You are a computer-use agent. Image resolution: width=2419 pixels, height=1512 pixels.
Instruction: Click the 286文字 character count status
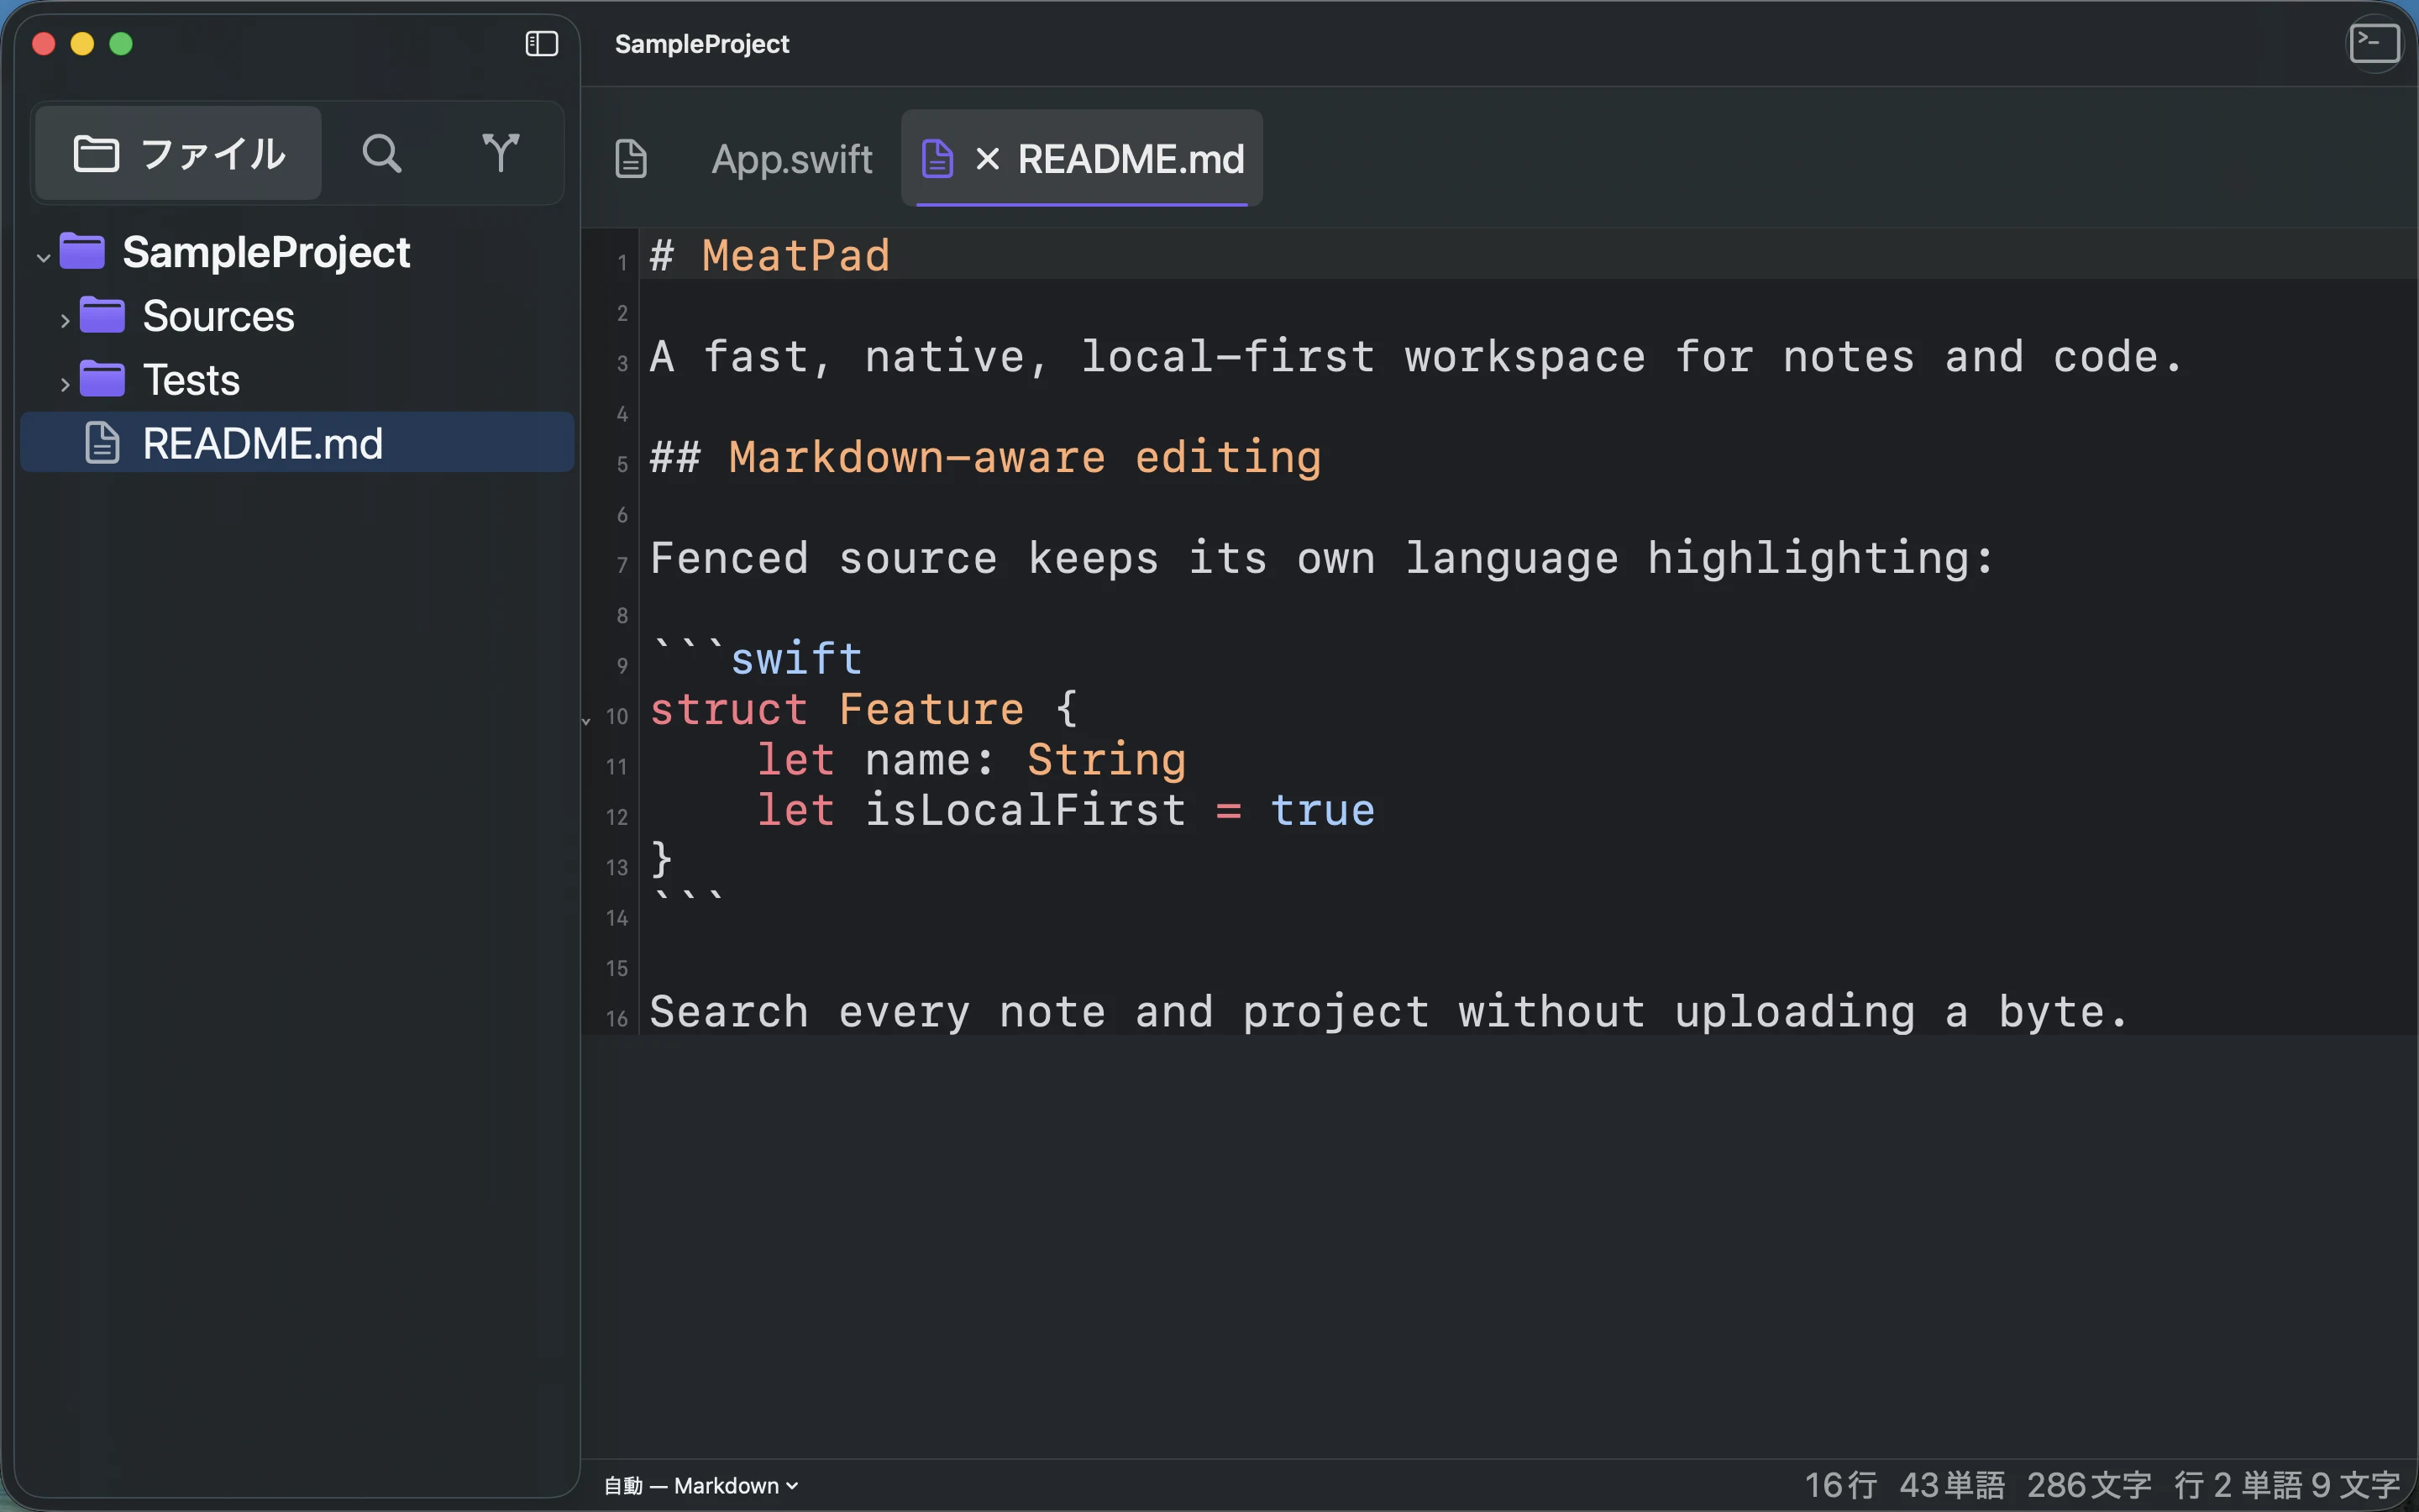[x=2088, y=1485]
